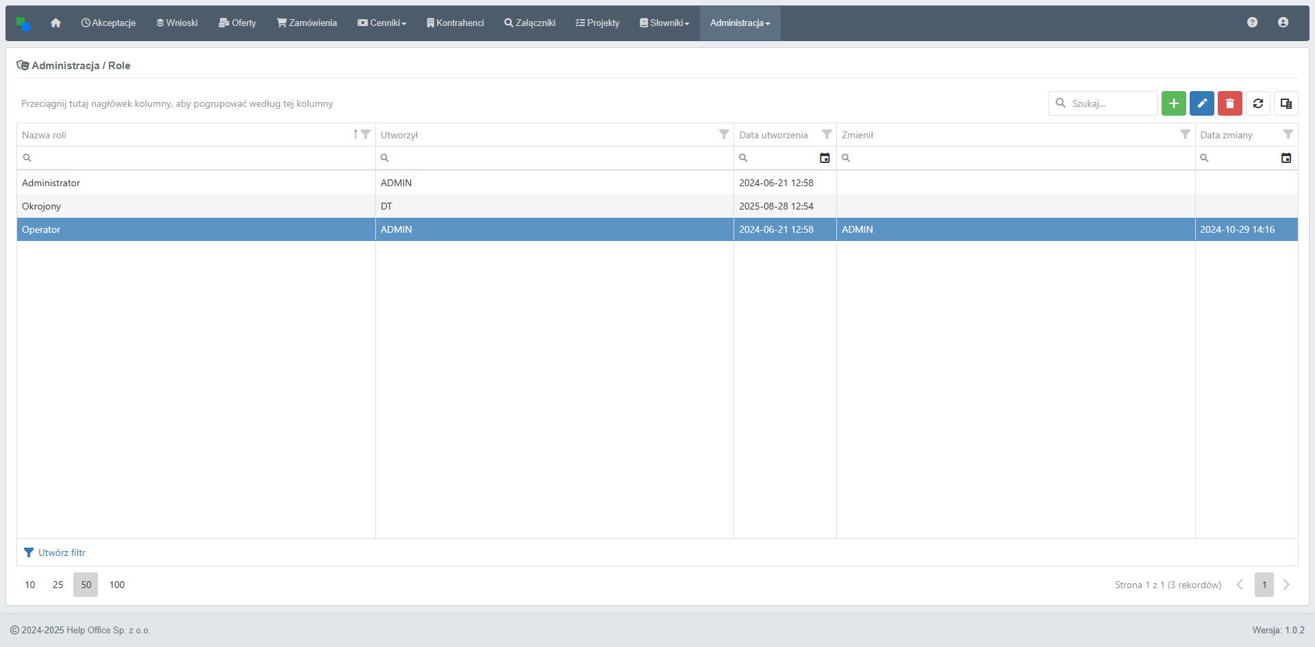Open filter for Nazwa roli column

click(x=366, y=135)
